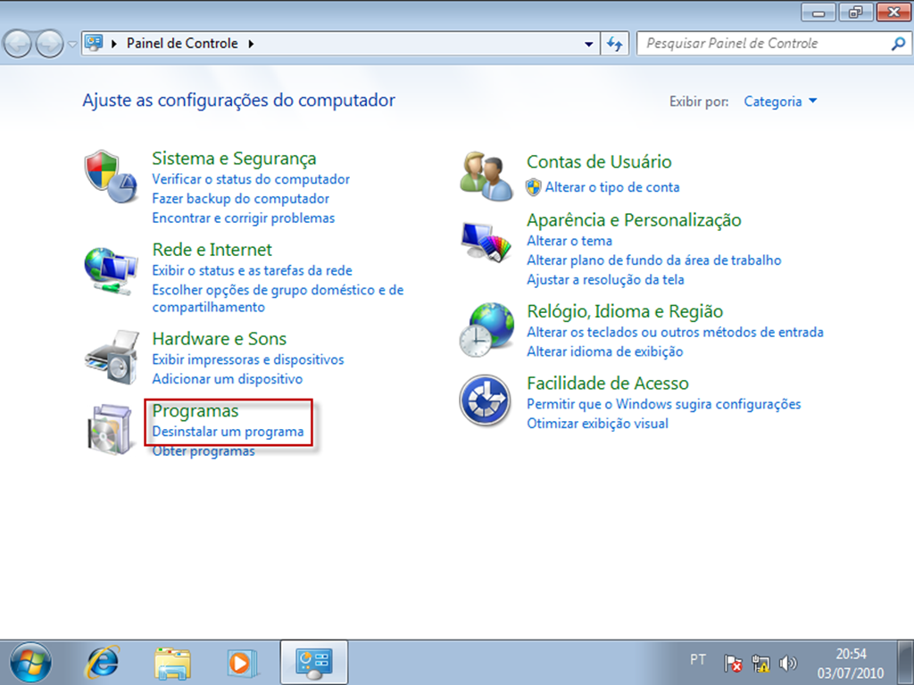Click the Rede e Internet globe icon
Image resolution: width=914 pixels, height=685 pixels.
111,270
